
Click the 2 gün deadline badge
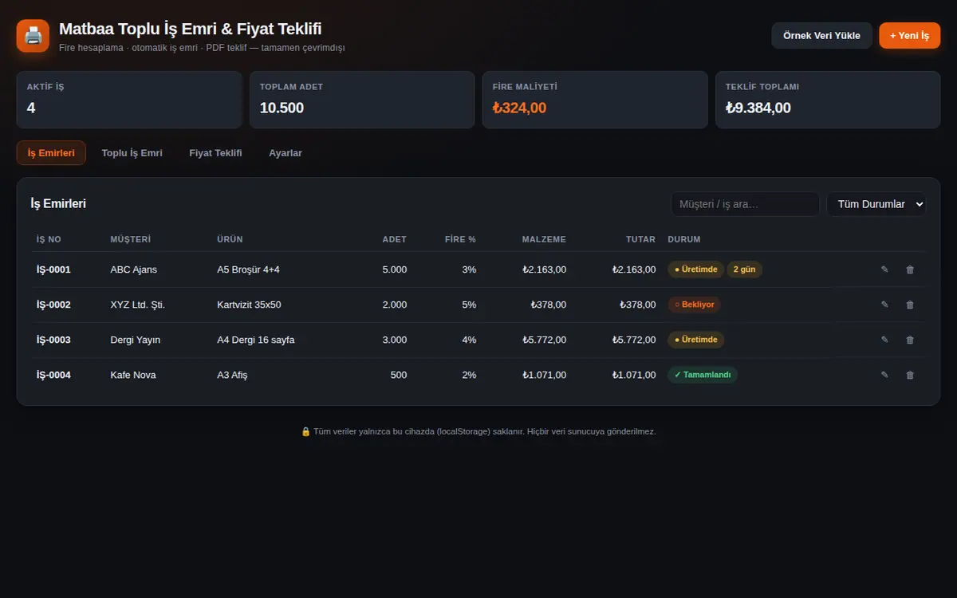744,269
